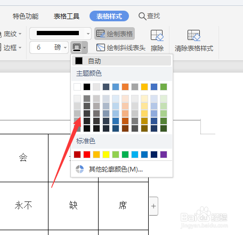Pick gold theme color swatch
The height and width of the screenshot is (235, 243).
(x=144, y=87)
